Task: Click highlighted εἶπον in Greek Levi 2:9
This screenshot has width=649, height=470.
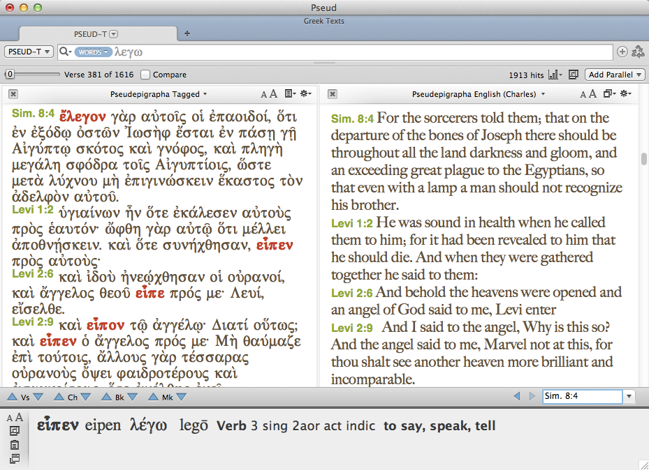Action: (x=105, y=326)
